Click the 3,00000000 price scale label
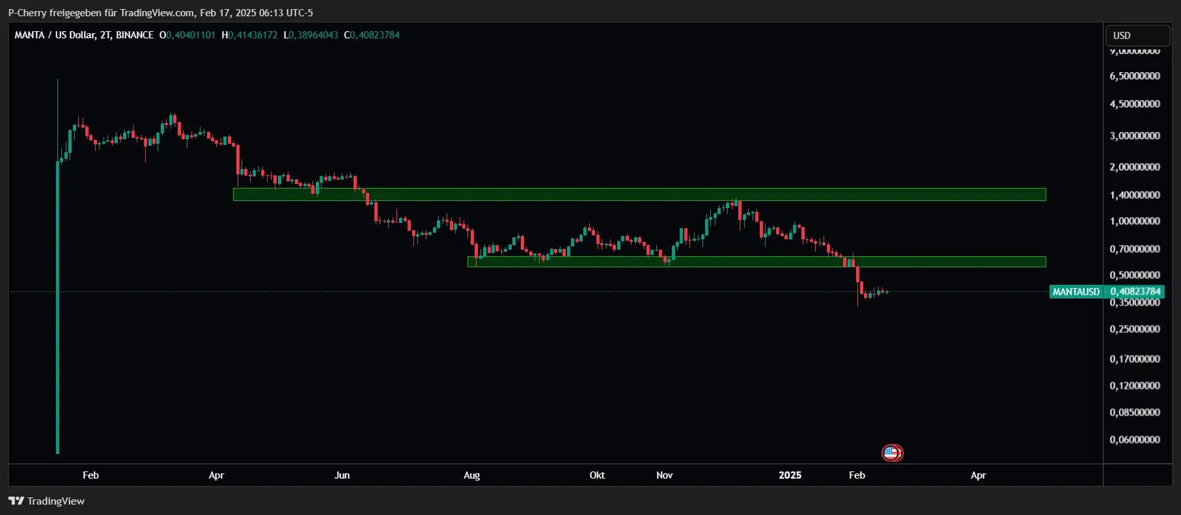This screenshot has height=515, width=1181. 1135,136
